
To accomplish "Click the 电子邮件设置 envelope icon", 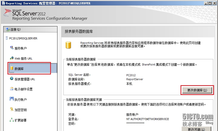I will [x=12, y=89].
